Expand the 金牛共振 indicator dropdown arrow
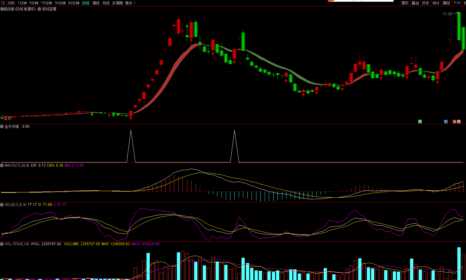The image size is (466, 280). [2, 126]
